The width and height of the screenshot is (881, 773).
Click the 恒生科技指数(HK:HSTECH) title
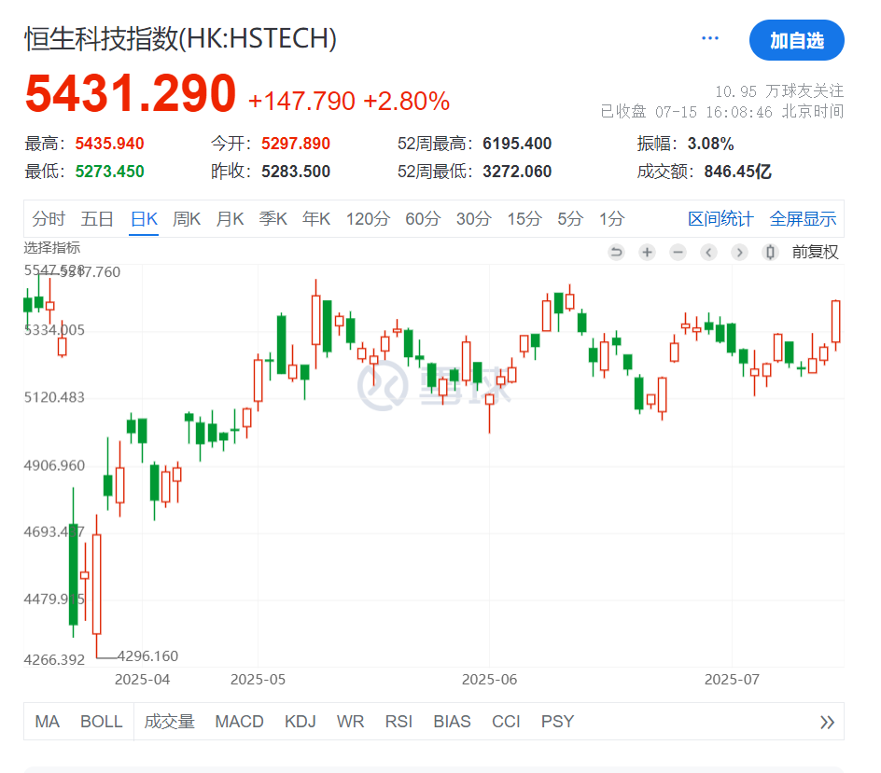click(180, 39)
